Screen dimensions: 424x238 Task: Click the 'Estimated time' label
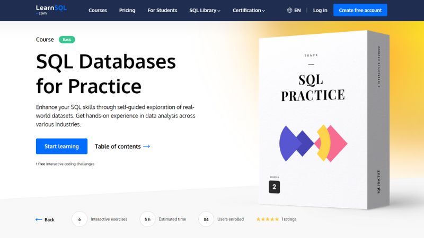pyautogui.click(x=172, y=219)
